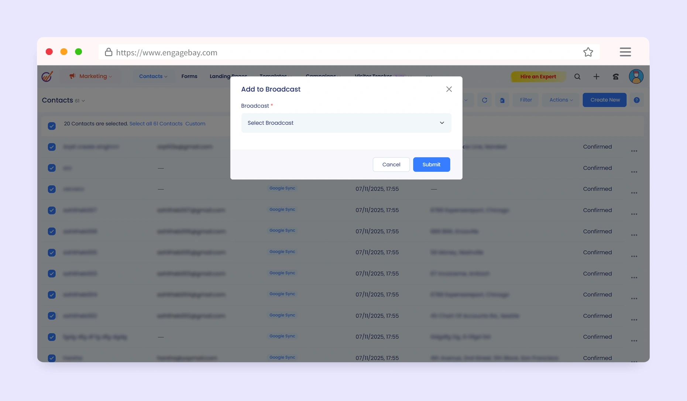Expand the Actions dropdown

pyautogui.click(x=561, y=100)
